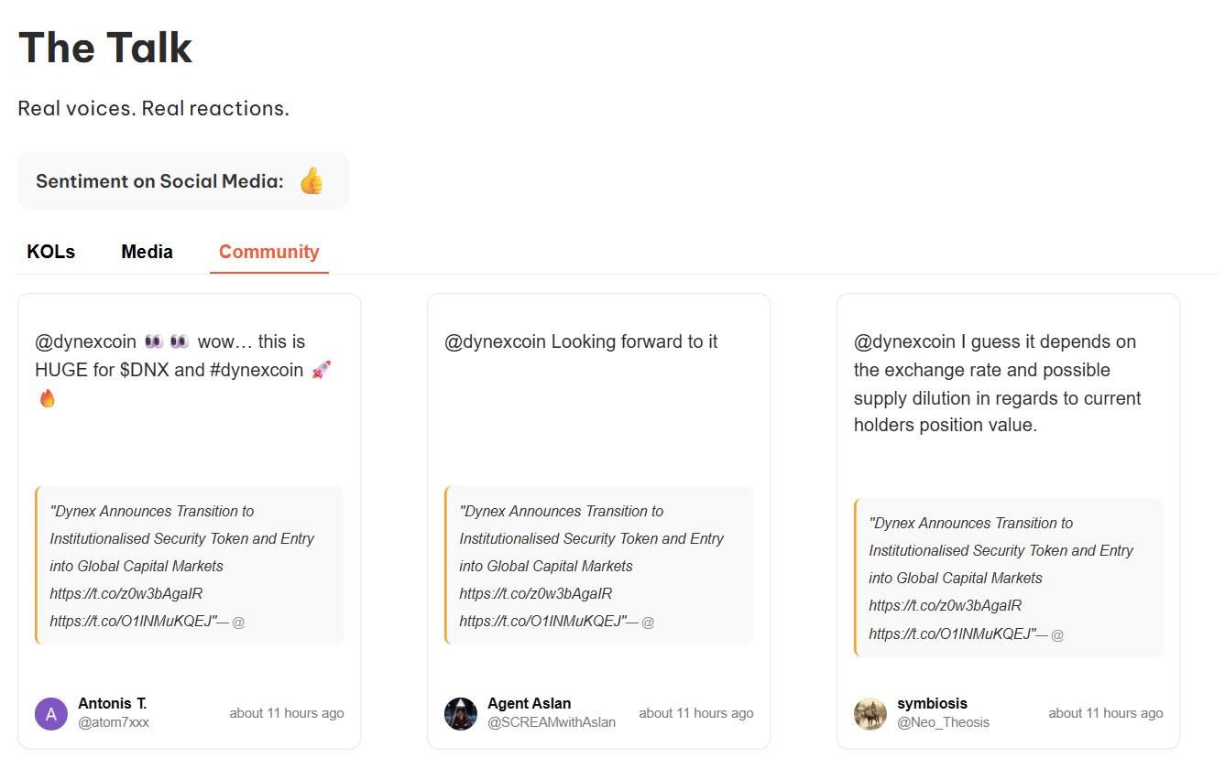Switch to the KOLs tab
Screen dimensions: 1225x769
(51, 252)
